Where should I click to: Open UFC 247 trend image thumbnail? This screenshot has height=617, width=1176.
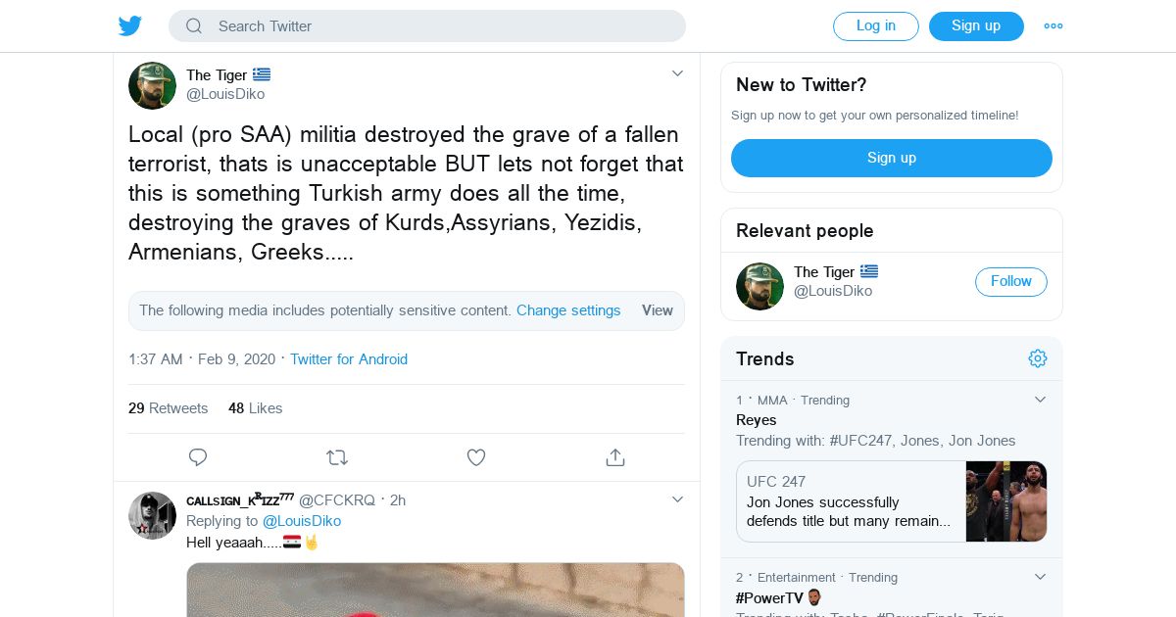(1006, 501)
